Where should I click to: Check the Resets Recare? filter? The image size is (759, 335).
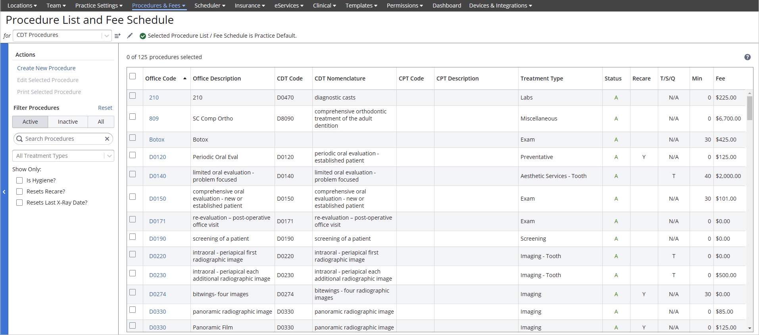19,191
